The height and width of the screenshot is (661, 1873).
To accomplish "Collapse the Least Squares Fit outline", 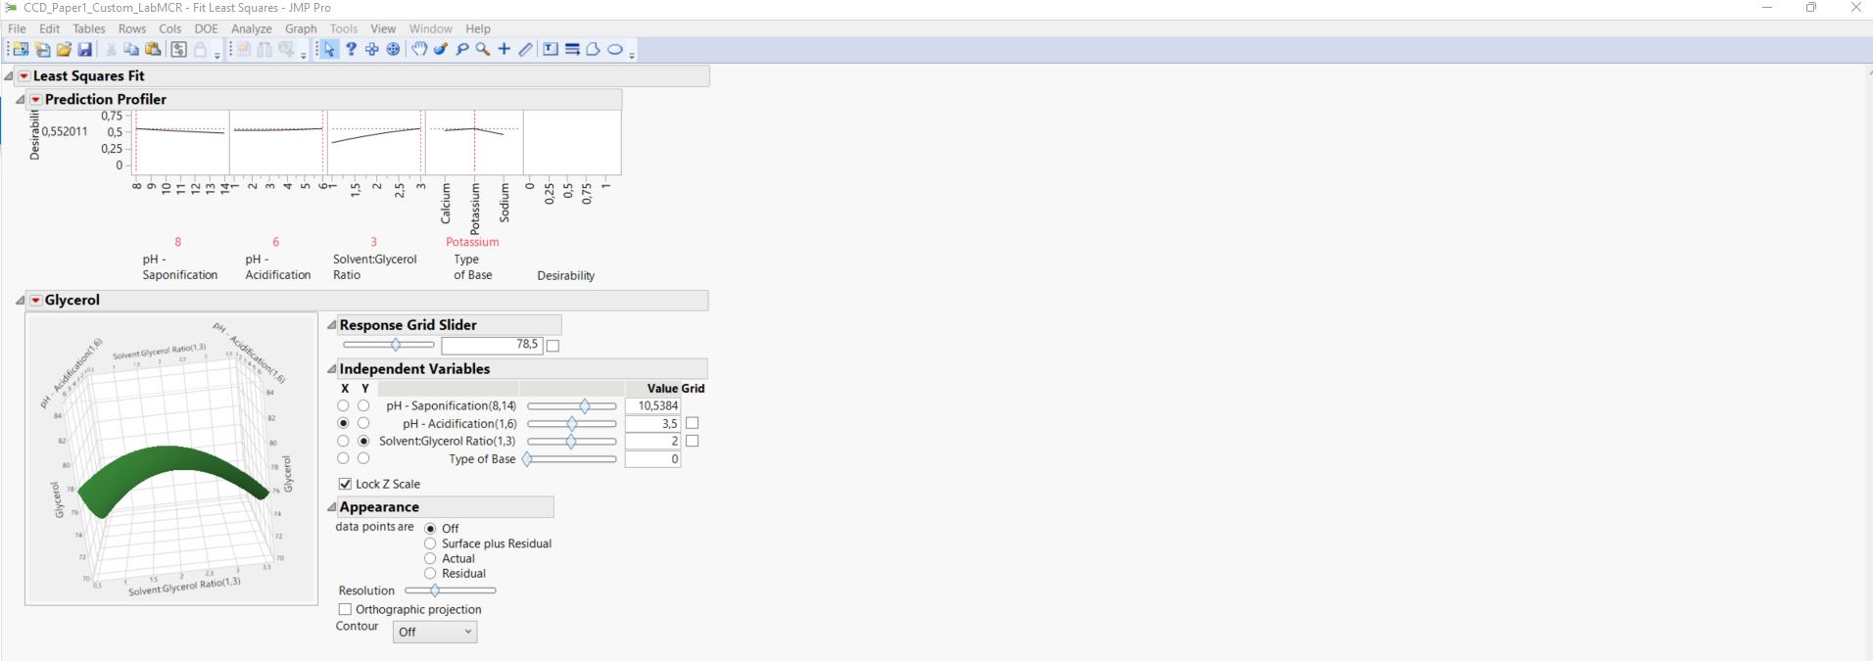I will 9,75.
